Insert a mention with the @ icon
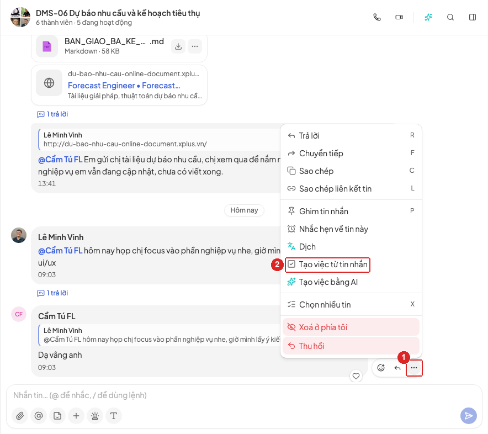Image resolution: width=488 pixels, height=434 pixels. [39, 416]
